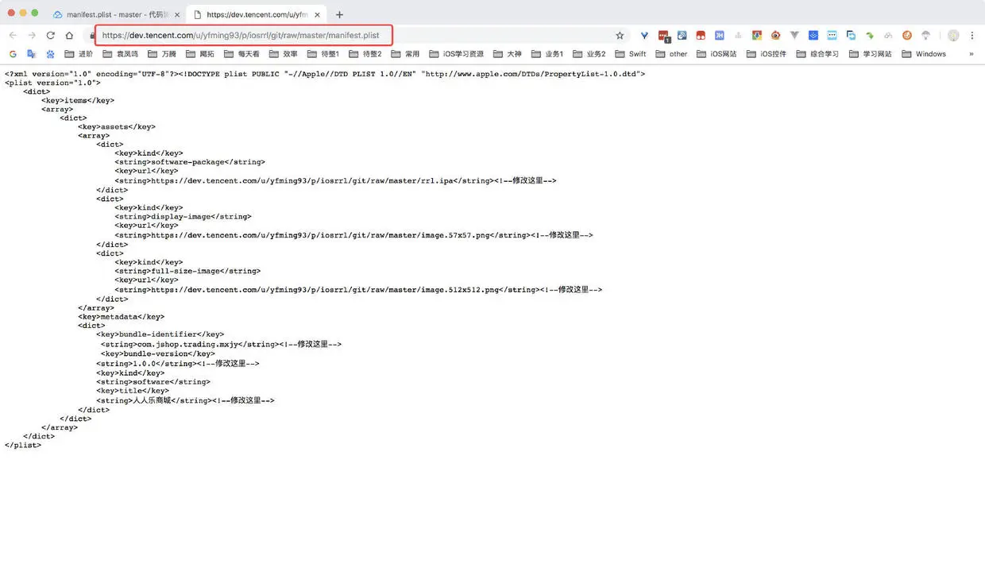The width and height of the screenshot is (985, 564).
Task: Open the 袁凤鸣 bookmark folder
Action: (120, 54)
